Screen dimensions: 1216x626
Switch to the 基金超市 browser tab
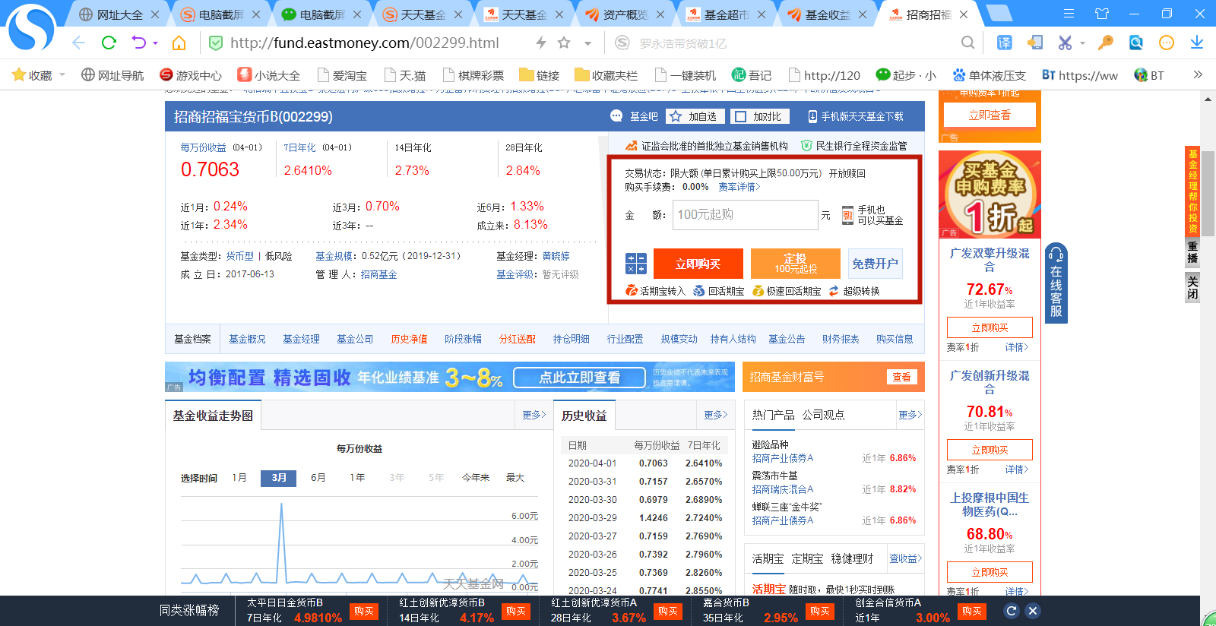726,14
